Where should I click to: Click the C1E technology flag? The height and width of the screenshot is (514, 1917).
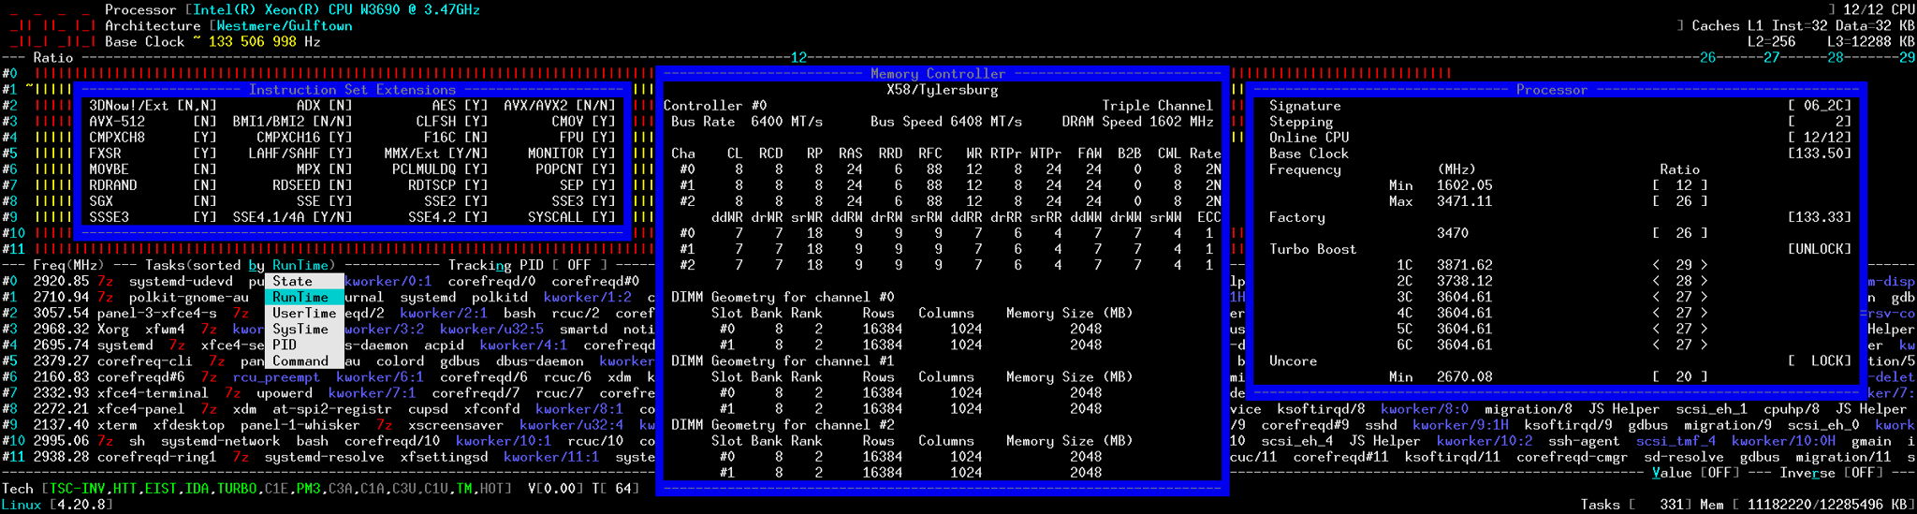(276, 489)
